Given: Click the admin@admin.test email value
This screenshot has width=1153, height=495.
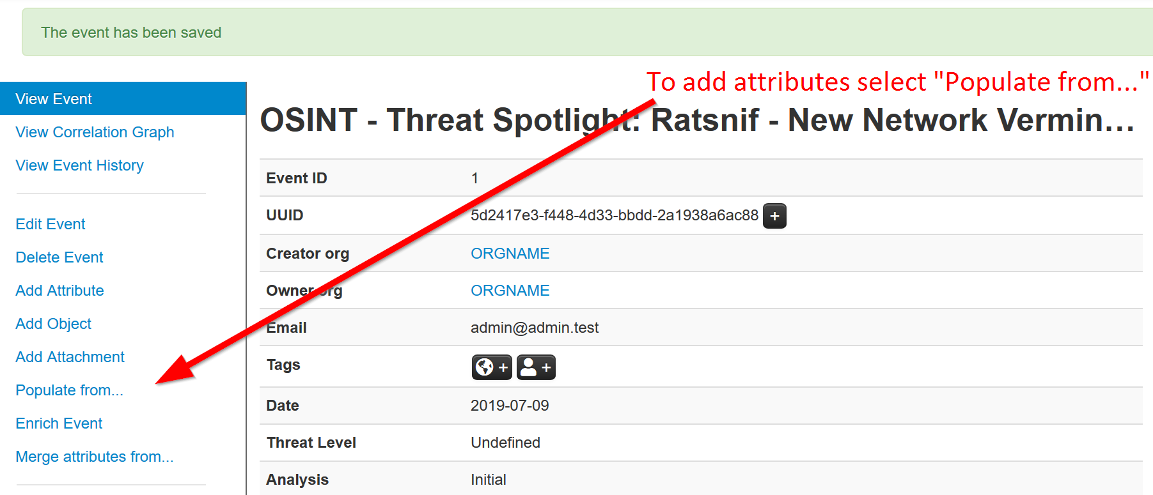Looking at the screenshot, I should pyautogui.click(x=535, y=328).
